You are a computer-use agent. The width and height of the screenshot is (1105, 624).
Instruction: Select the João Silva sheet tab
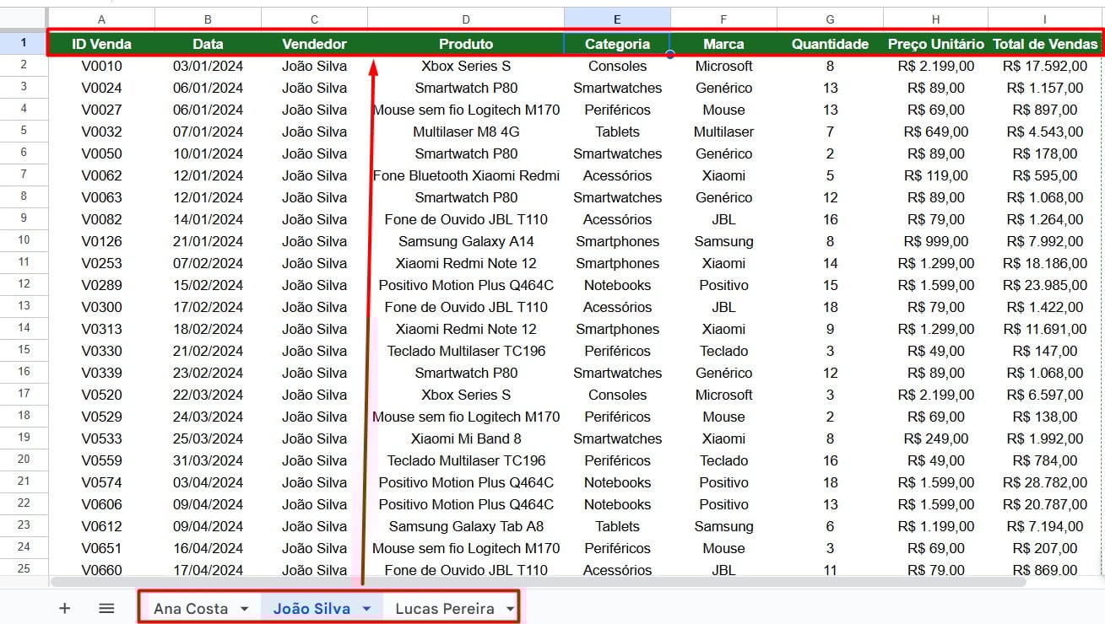click(x=311, y=608)
